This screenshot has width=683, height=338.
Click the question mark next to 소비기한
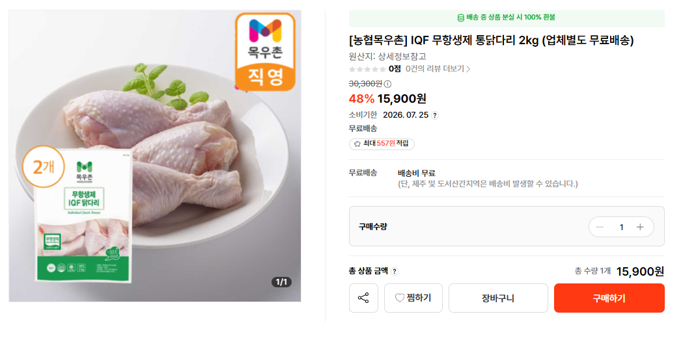pos(435,115)
